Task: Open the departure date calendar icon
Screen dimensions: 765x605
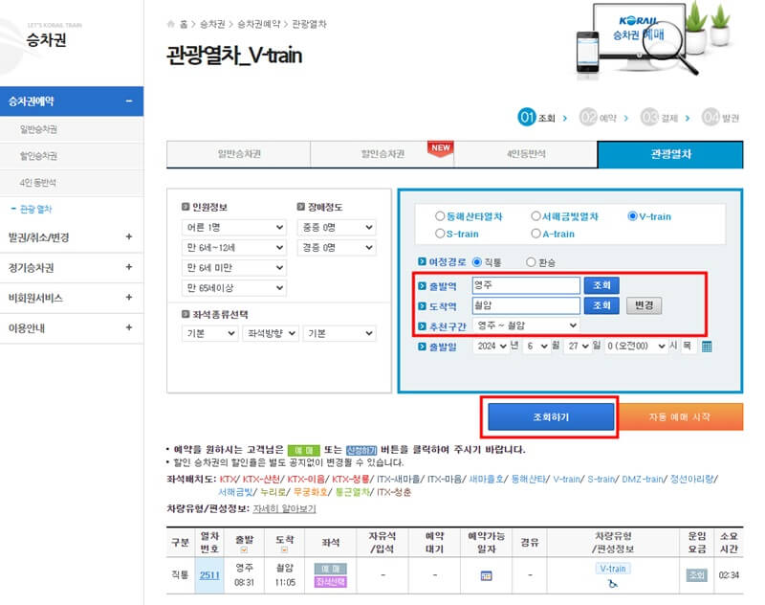Action: (x=707, y=347)
